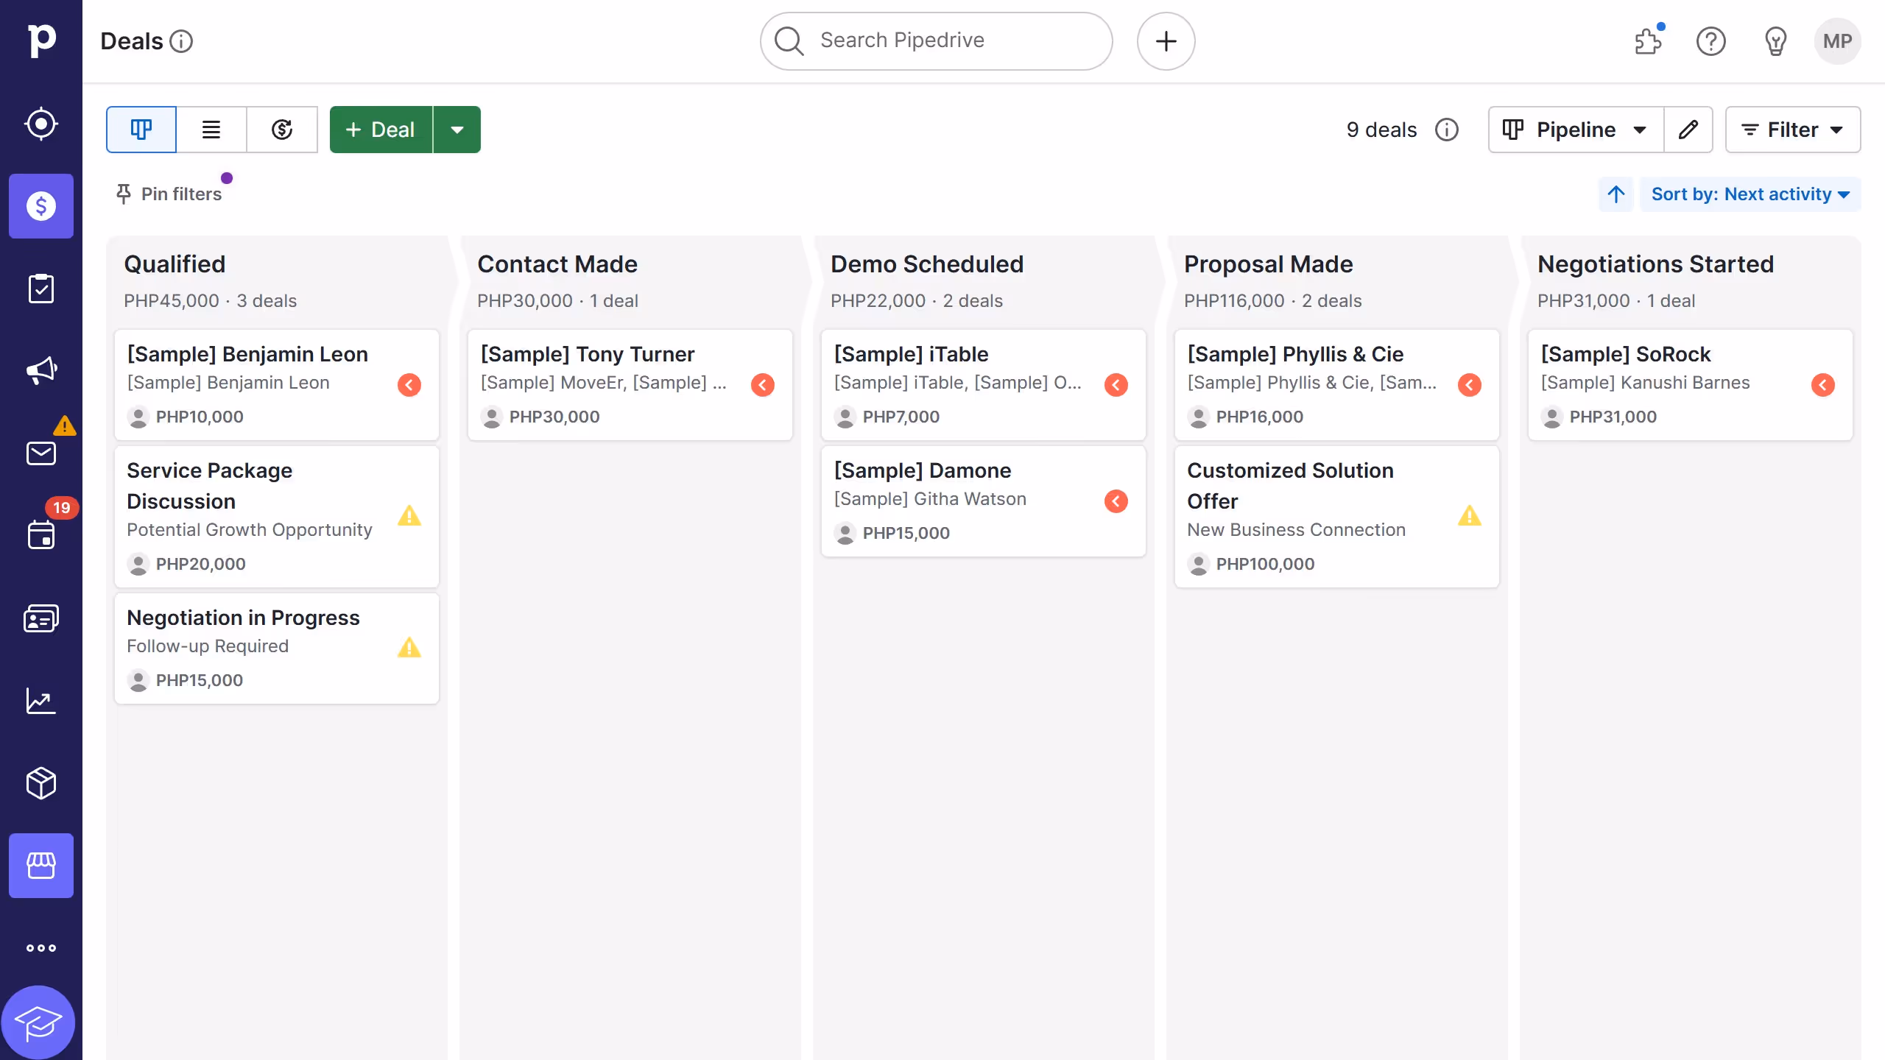Switch to the forecast view
The height and width of the screenshot is (1060, 1885).
point(282,130)
